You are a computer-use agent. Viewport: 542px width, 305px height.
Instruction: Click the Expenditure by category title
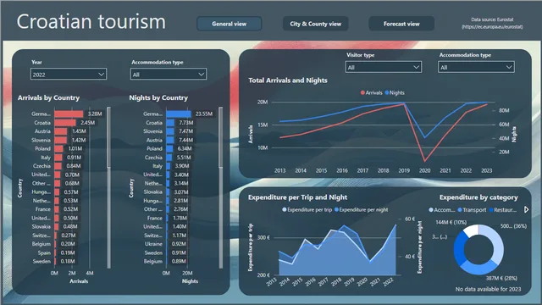click(x=478, y=197)
